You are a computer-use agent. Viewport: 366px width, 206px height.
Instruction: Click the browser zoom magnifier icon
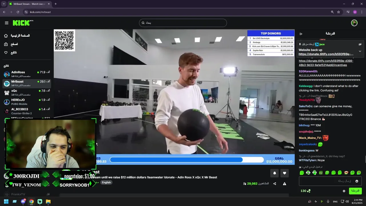[x=332, y=12]
